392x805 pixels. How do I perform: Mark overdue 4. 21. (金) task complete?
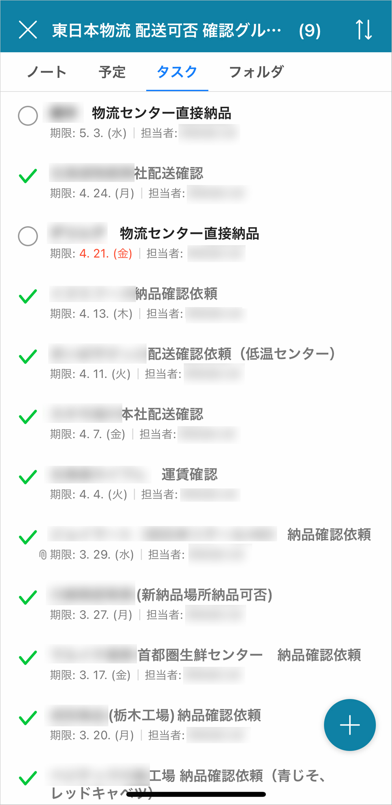point(28,236)
